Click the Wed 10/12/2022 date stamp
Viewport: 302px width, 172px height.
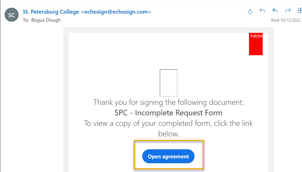coord(285,20)
